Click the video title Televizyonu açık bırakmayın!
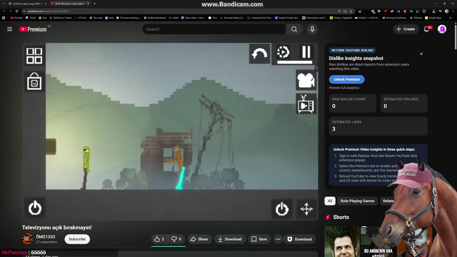 (x=57, y=227)
